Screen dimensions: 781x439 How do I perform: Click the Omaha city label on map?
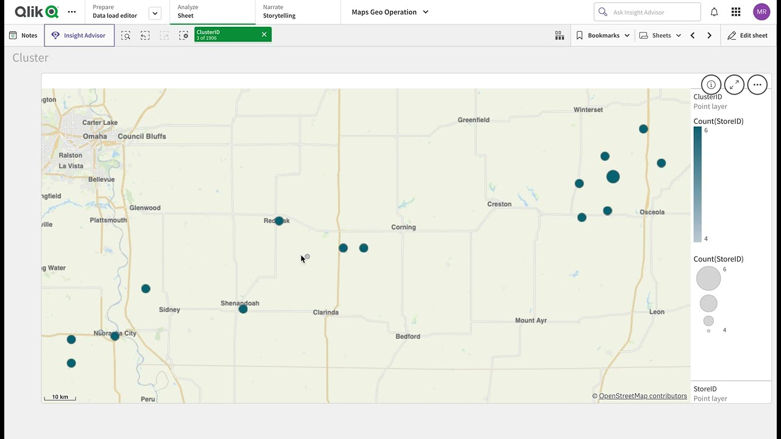click(95, 136)
